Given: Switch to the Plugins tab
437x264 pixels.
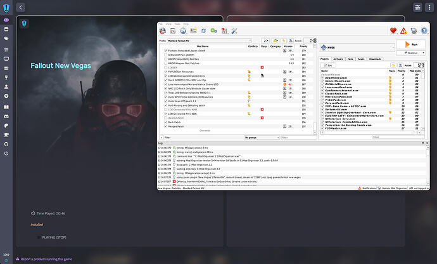Looking at the screenshot, I should click(x=324, y=59).
